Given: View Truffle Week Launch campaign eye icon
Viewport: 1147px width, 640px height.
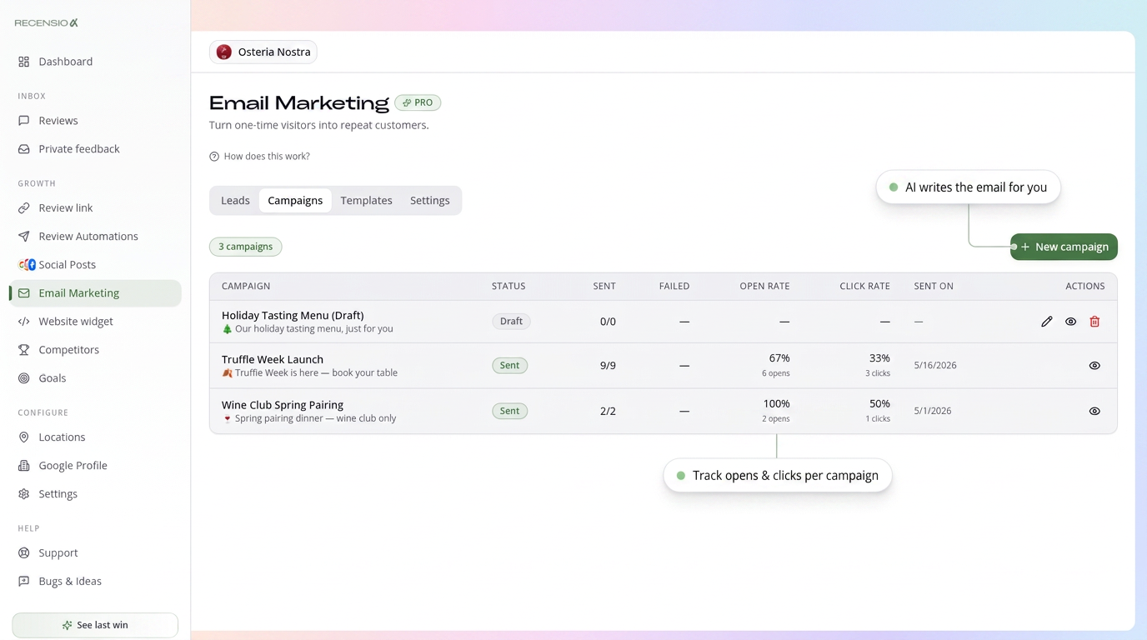Looking at the screenshot, I should [x=1094, y=366].
